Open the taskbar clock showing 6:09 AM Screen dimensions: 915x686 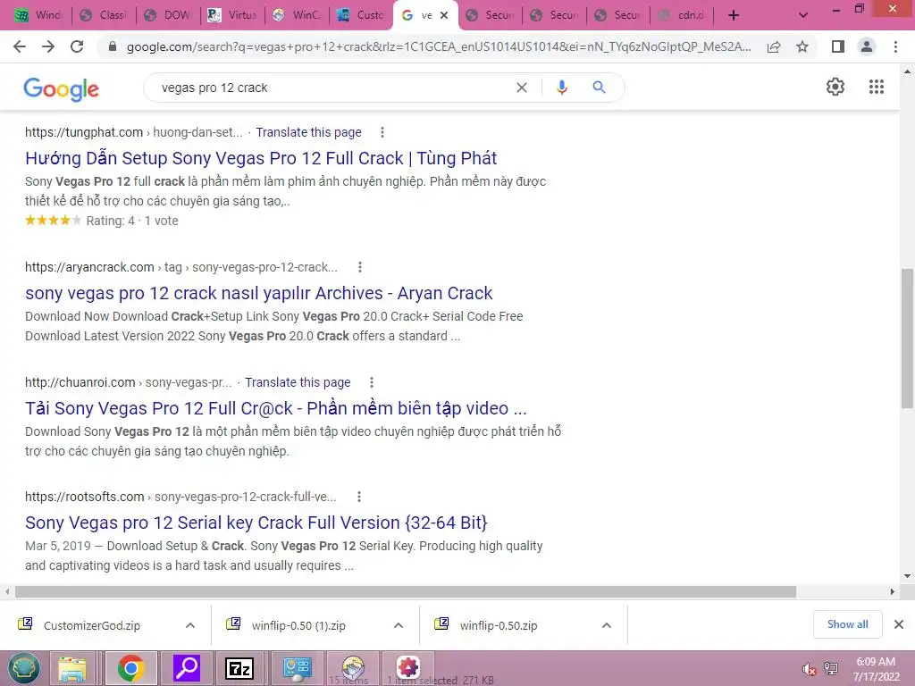tap(876, 669)
